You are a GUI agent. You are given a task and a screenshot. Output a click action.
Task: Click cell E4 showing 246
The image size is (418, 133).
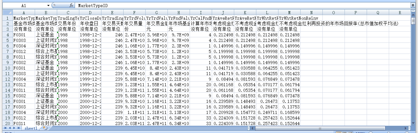click(112, 35)
